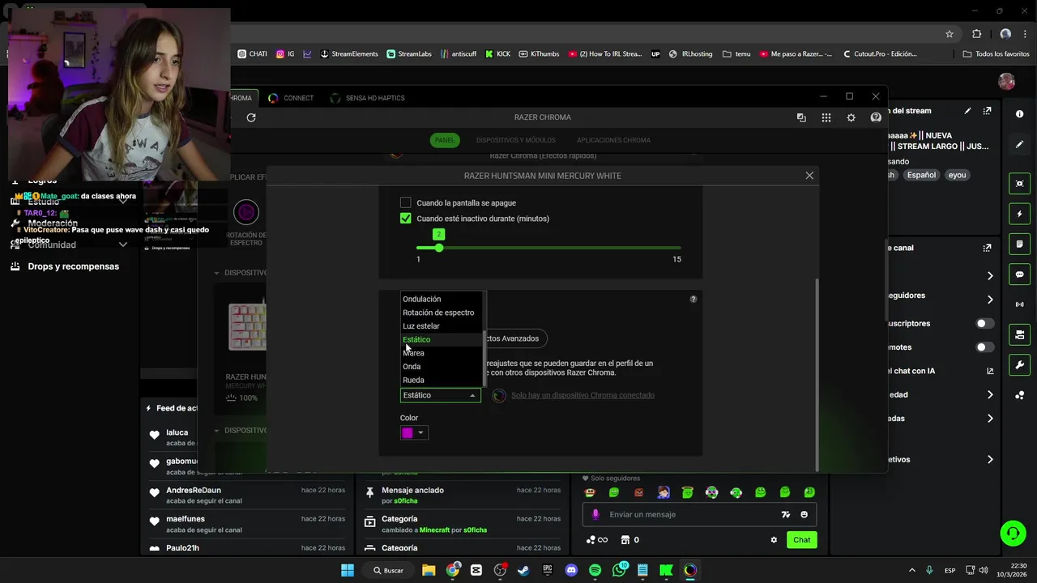The width and height of the screenshot is (1037, 583).
Task: Open DISPOSITIVOS Y MÓDULOS tab
Action: [x=516, y=140]
